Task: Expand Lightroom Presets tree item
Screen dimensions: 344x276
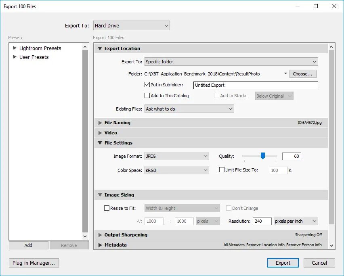Action: pyautogui.click(x=15, y=48)
